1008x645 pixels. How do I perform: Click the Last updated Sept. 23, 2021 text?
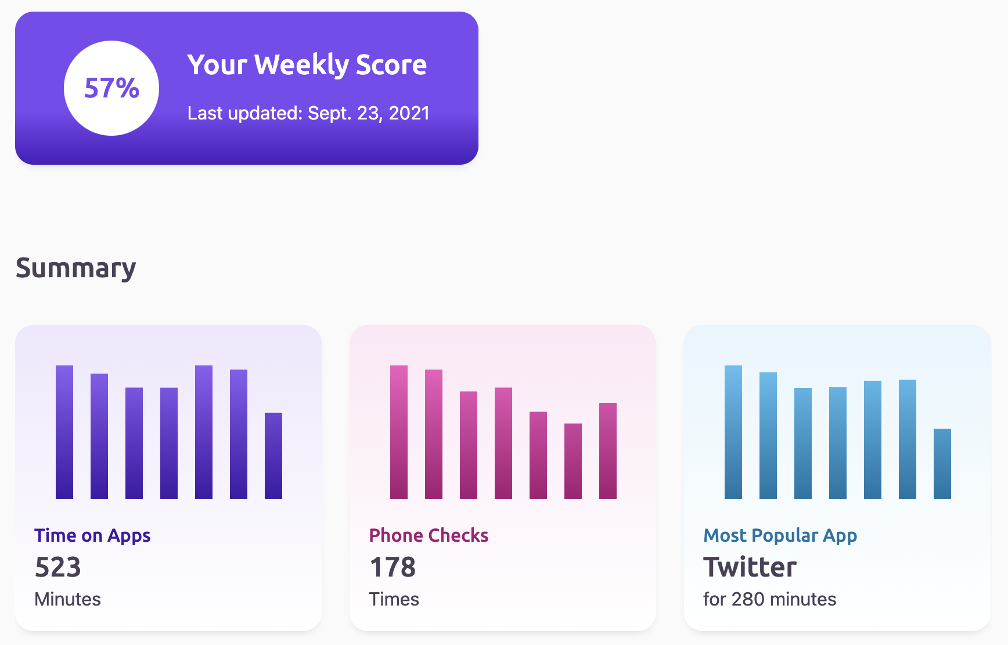[308, 113]
